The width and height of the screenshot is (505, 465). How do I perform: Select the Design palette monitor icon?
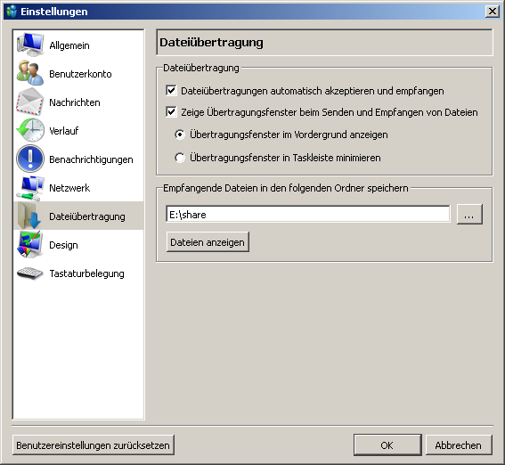pyautogui.click(x=30, y=245)
